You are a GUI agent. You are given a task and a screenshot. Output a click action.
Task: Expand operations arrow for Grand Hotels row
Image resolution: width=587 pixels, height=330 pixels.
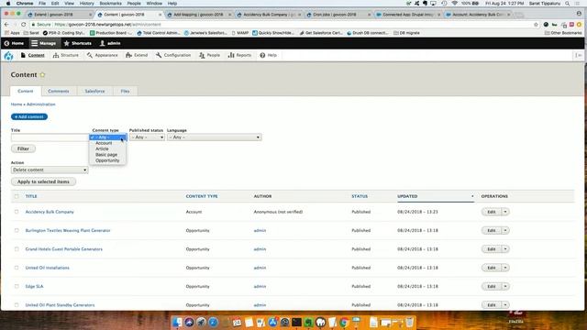click(x=505, y=249)
